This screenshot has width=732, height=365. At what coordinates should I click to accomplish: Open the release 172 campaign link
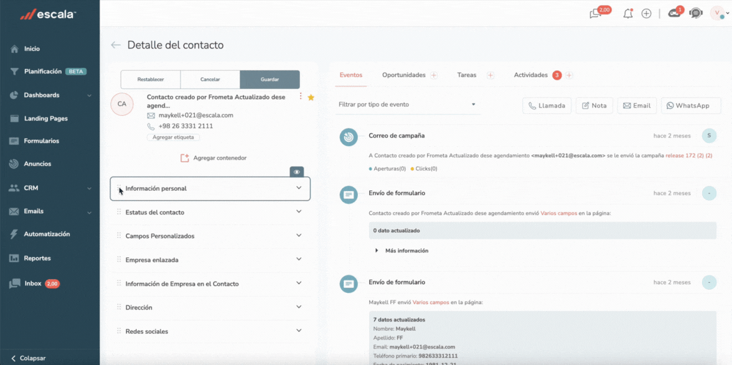click(x=688, y=155)
